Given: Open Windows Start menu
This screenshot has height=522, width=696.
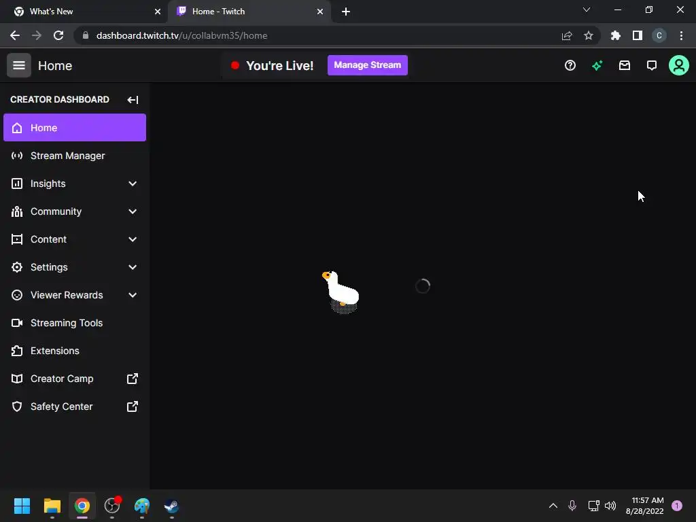Looking at the screenshot, I should [22, 506].
